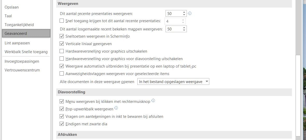Enable 'Hardwareversnelling voor graphics uitschakelen'
The image size is (306, 140).
pyautogui.click(x=62, y=51)
